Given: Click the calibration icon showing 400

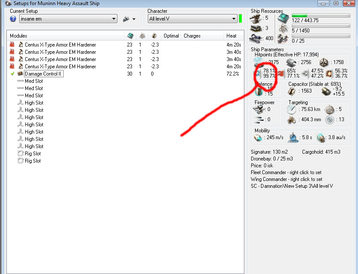Looking at the screenshot, I should 256,38.
